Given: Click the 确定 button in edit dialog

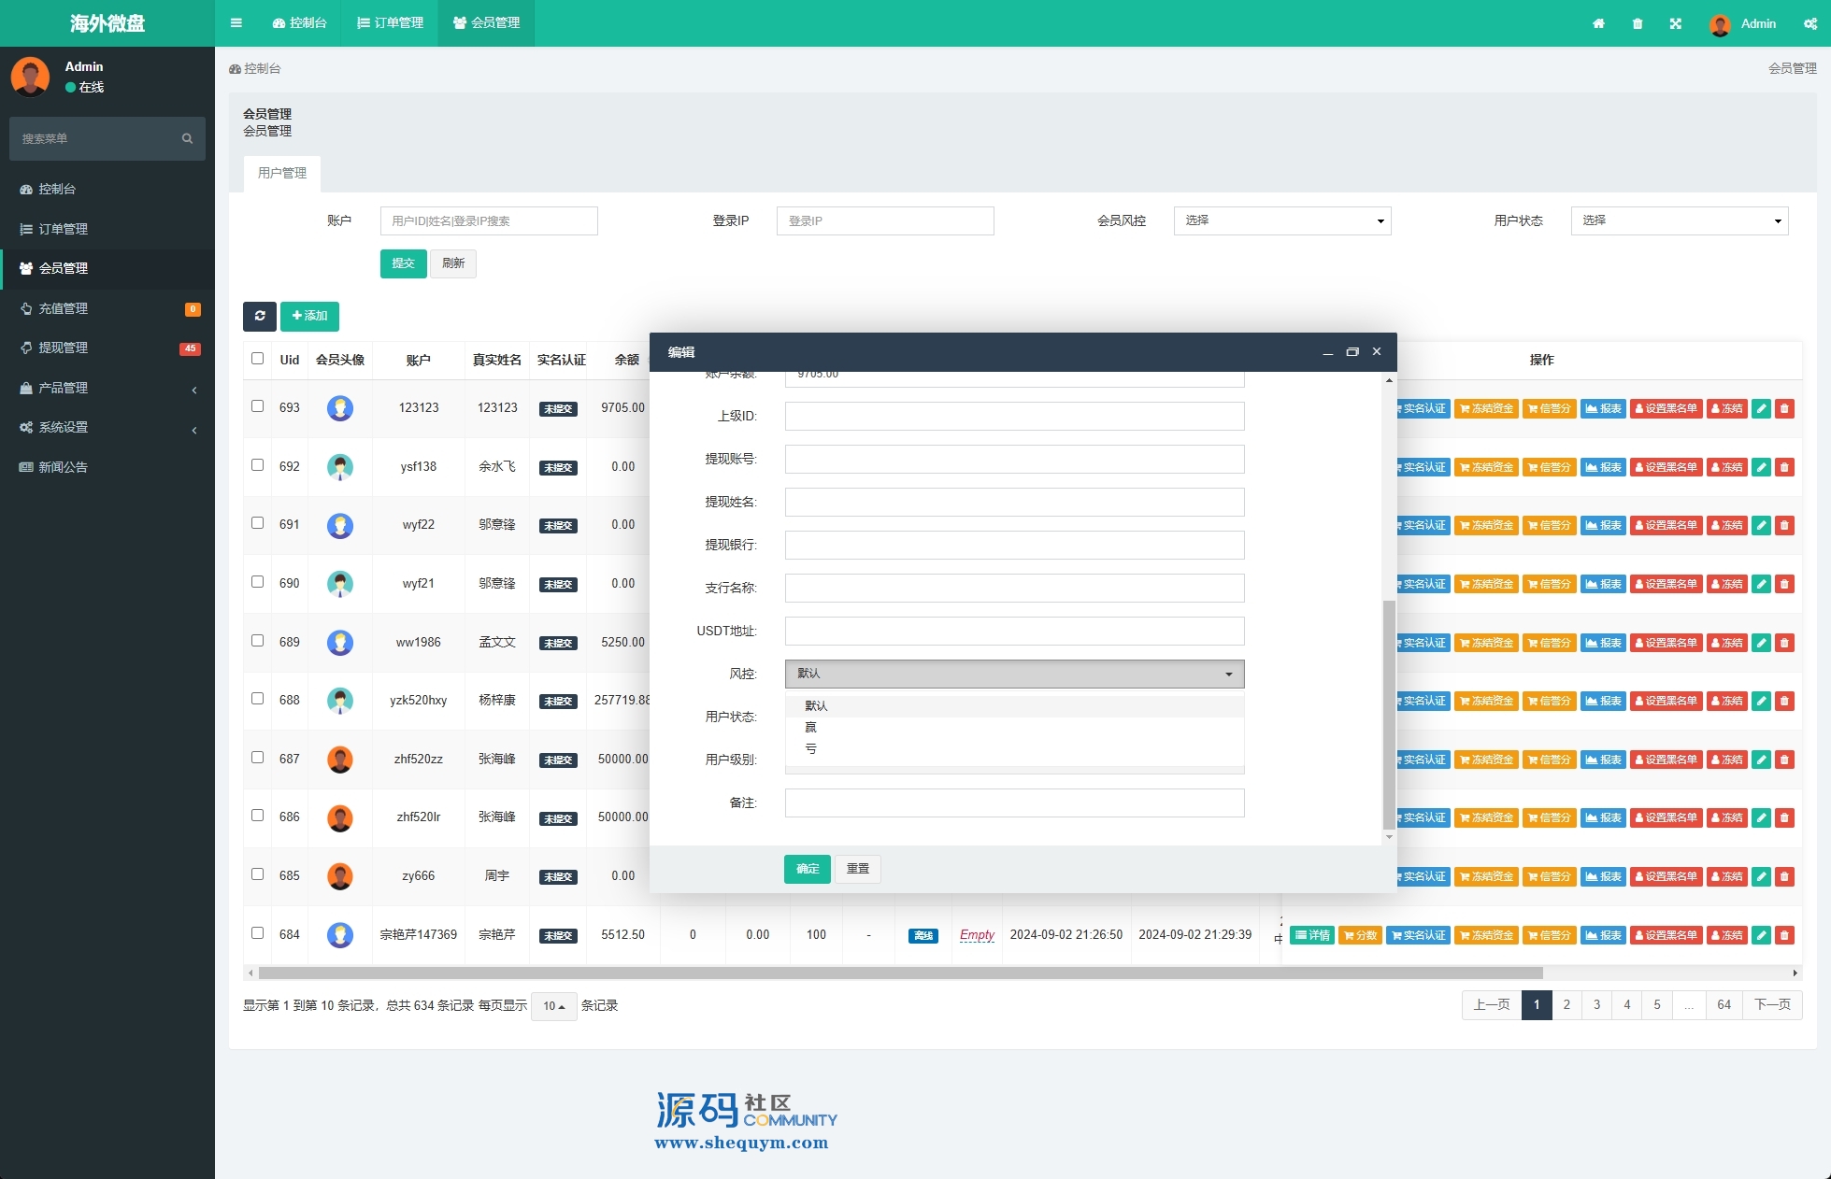Looking at the screenshot, I should [807, 869].
